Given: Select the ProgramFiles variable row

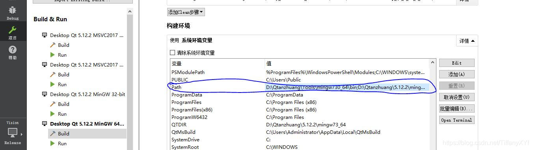Looking at the screenshot, I should coord(299,102).
